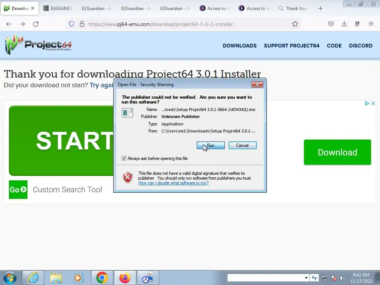The height and width of the screenshot is (285, 380).
Task: Go forward using the browser forward arrow
Action: point(22,24)
